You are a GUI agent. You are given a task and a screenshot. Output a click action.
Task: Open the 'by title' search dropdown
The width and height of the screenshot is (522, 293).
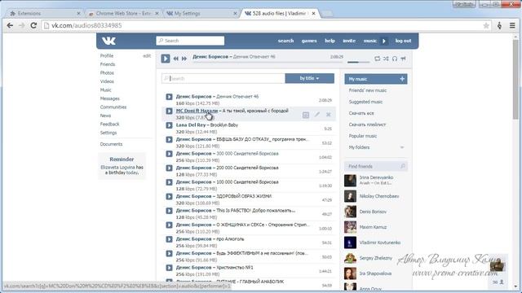(x=310, y=78)
